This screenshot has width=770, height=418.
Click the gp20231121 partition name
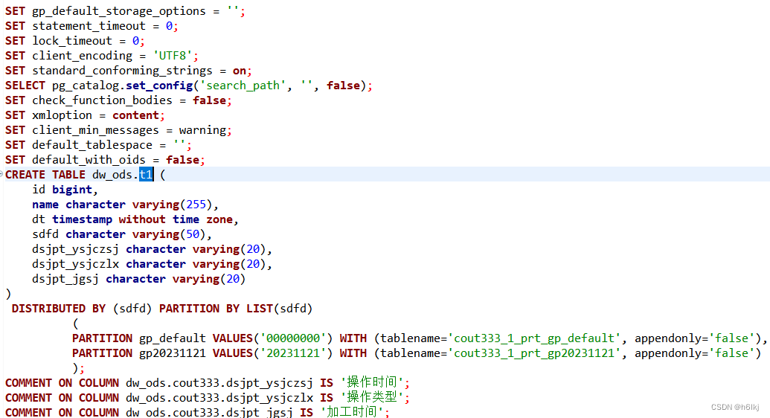pos(173,353)
